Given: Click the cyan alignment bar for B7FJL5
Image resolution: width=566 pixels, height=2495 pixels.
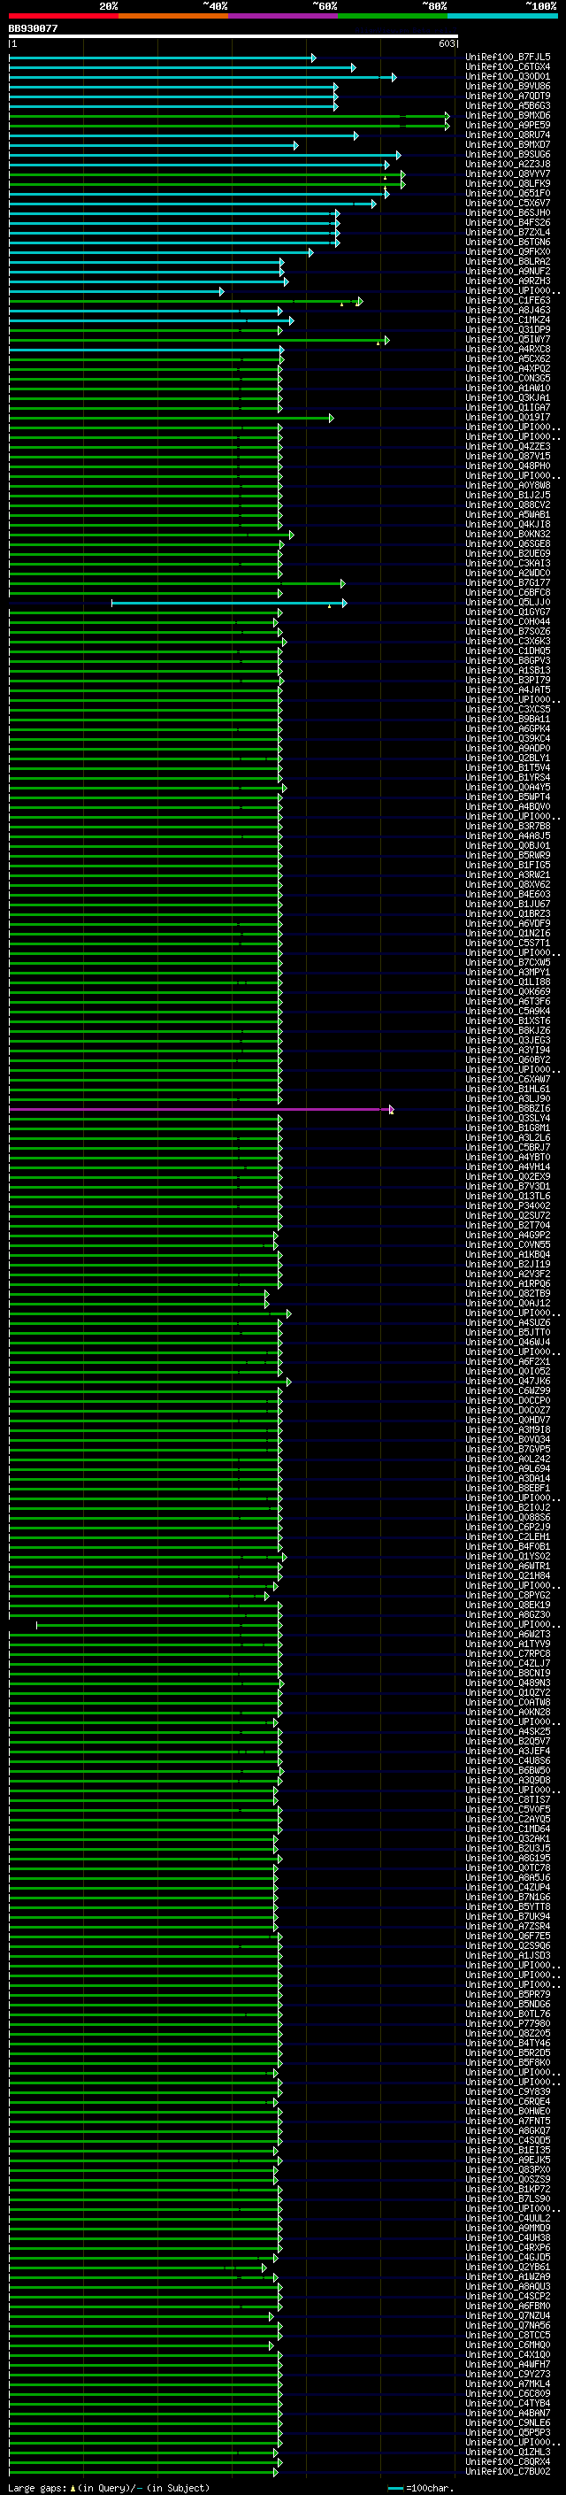Looking at the screenshot, I should pyautogui.click(x=162, y=58).
